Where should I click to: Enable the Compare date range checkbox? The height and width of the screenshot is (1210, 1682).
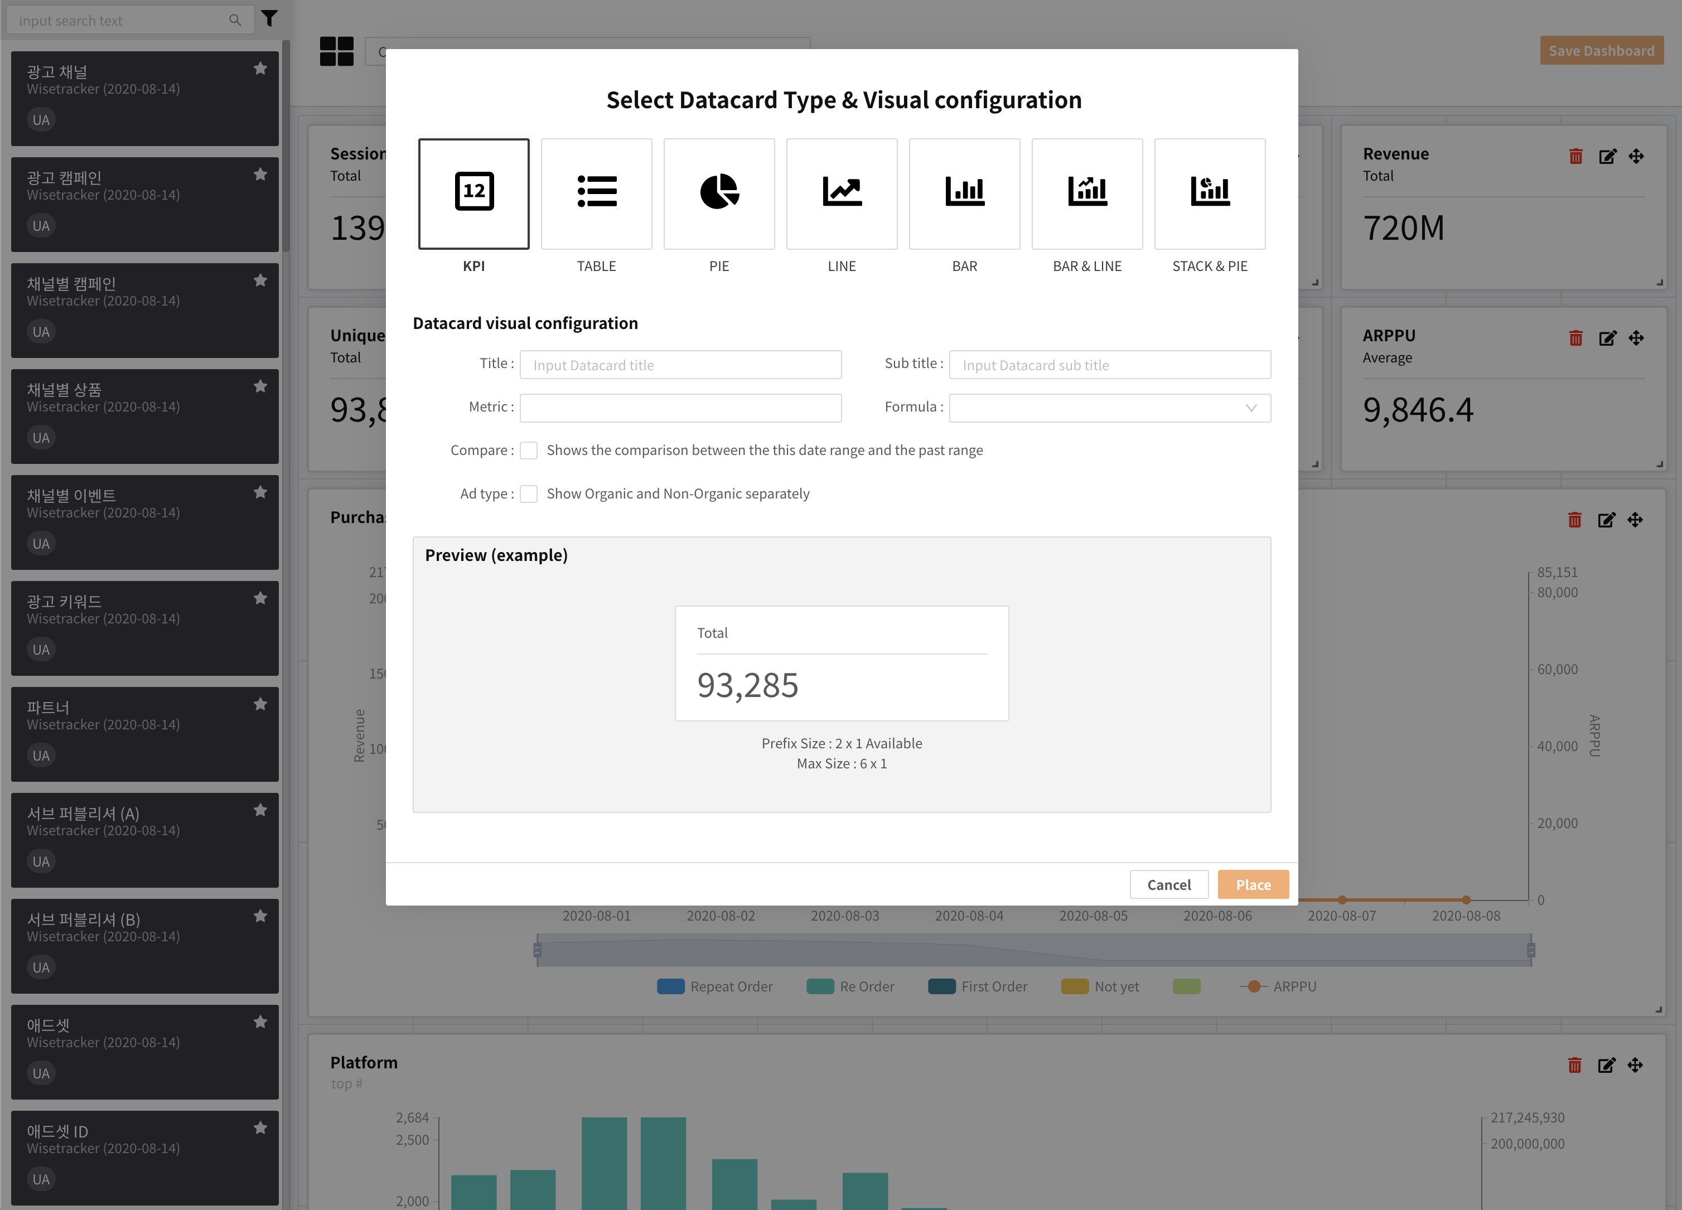click(x=529, y=451)
